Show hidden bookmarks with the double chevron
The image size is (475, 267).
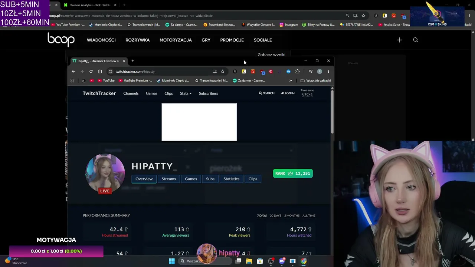tap(291, 80)
